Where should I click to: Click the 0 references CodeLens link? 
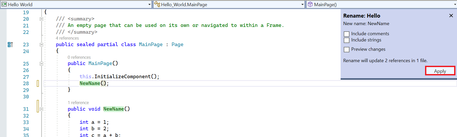tap(79, 57)
